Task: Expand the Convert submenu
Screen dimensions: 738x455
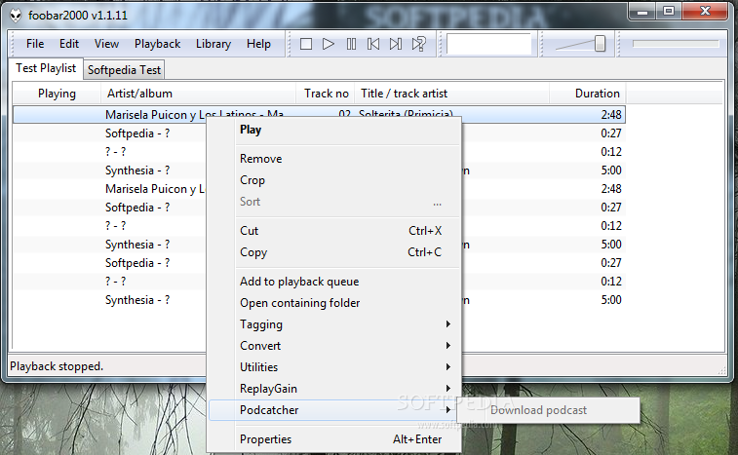Action: coord(334,346)
